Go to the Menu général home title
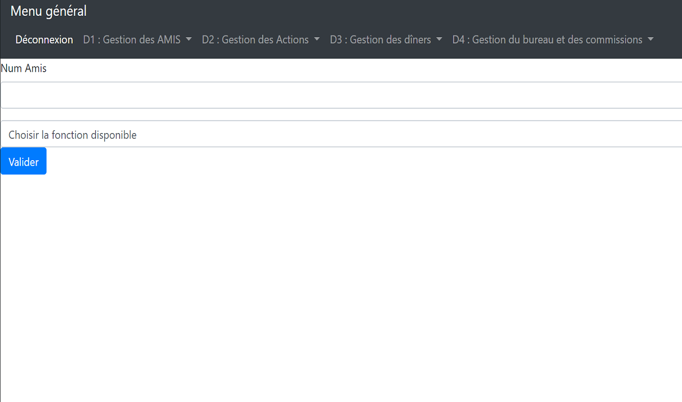This screenshot has width=682, height=402. tap(48, 11)
